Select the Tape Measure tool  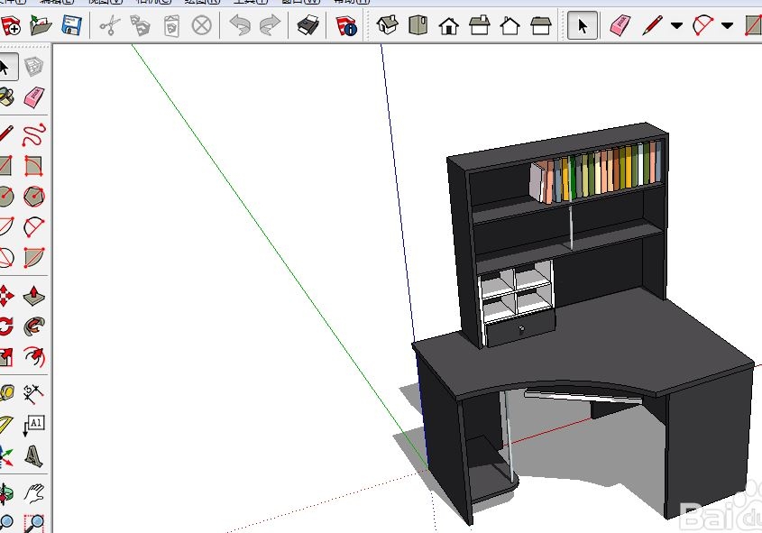click(5, 393)
